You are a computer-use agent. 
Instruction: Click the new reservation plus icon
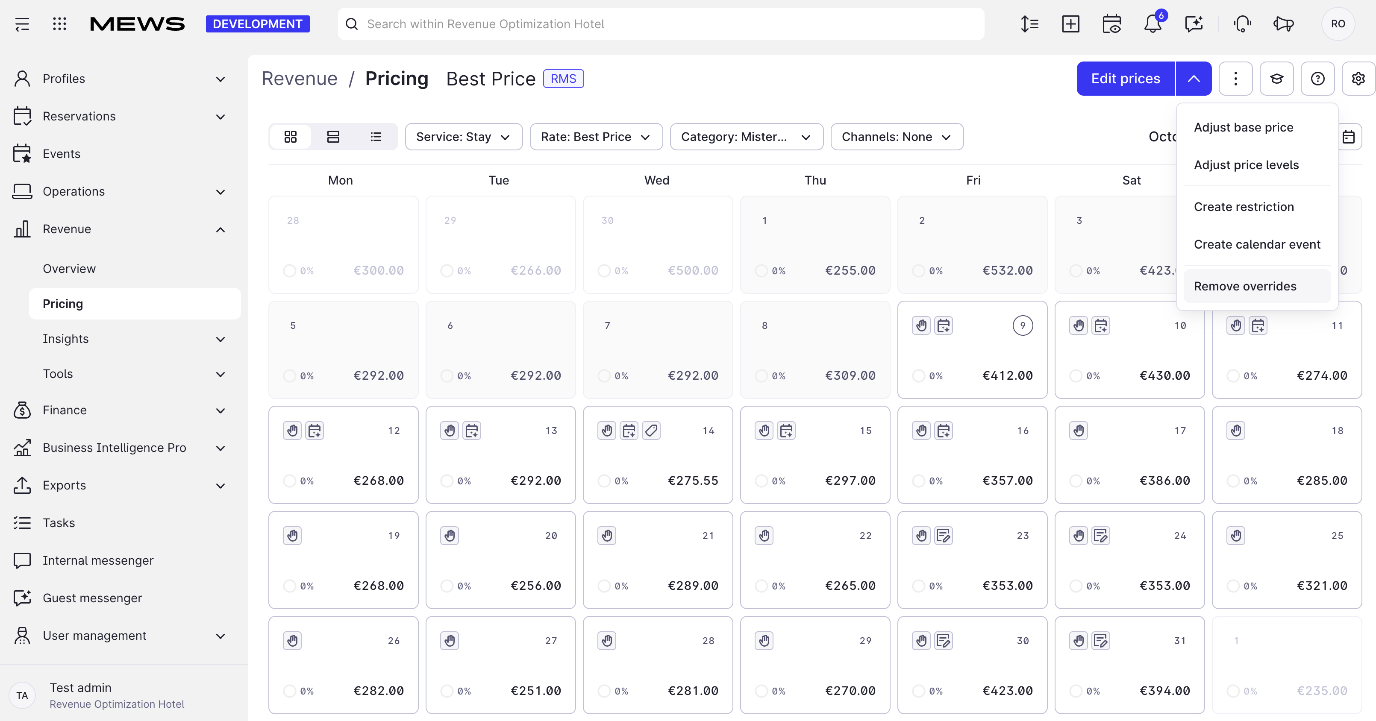click(1070, 24)
